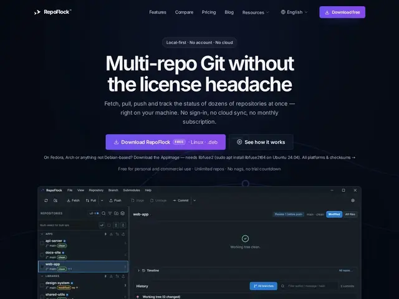Viewport: 399px width, 299px height.
Task: Click the search icon in the Repositories header
Action: 103,213
